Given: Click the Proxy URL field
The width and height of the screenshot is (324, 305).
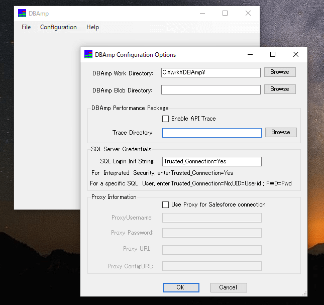Looking at the screenshot, I should [x=212, y=250].
